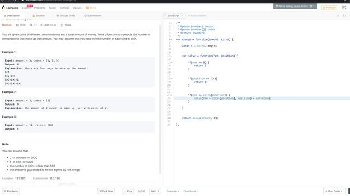Click the Accepted 182,960 statistic
350x196 pixels.
[x=14, y=179]
